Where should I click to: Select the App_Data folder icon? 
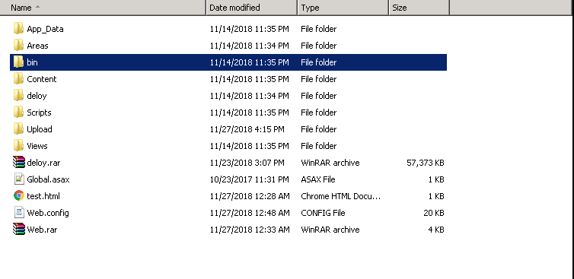coord(19,29)
